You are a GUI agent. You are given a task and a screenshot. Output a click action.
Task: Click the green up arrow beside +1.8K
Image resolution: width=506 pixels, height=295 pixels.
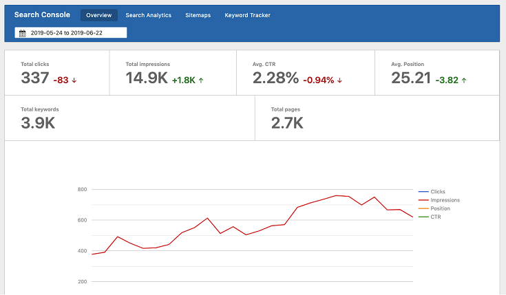(201, 80)
